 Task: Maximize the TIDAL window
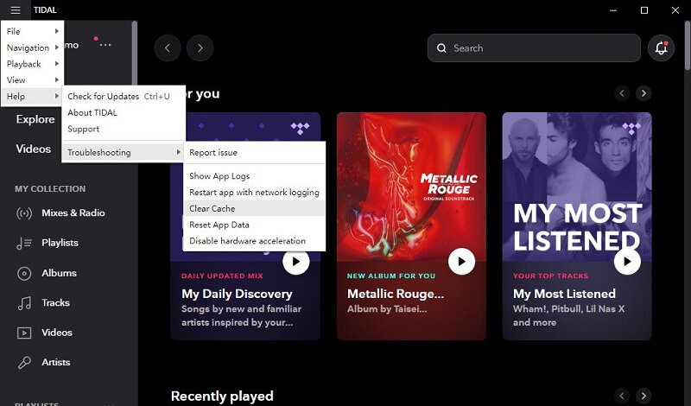644,10
